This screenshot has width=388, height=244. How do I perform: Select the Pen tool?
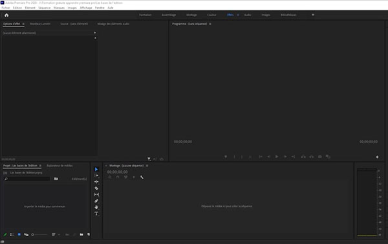click(96, 201)
